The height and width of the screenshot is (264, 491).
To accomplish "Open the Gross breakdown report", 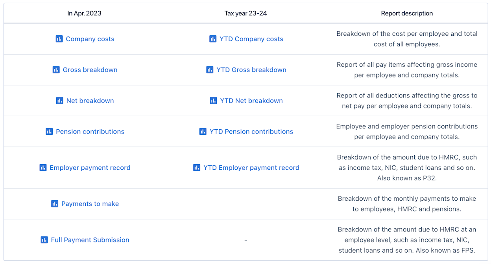I will (x=90, y=70).
